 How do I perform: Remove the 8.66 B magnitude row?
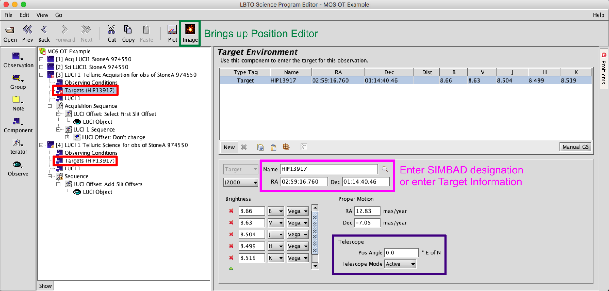point(231,211)
